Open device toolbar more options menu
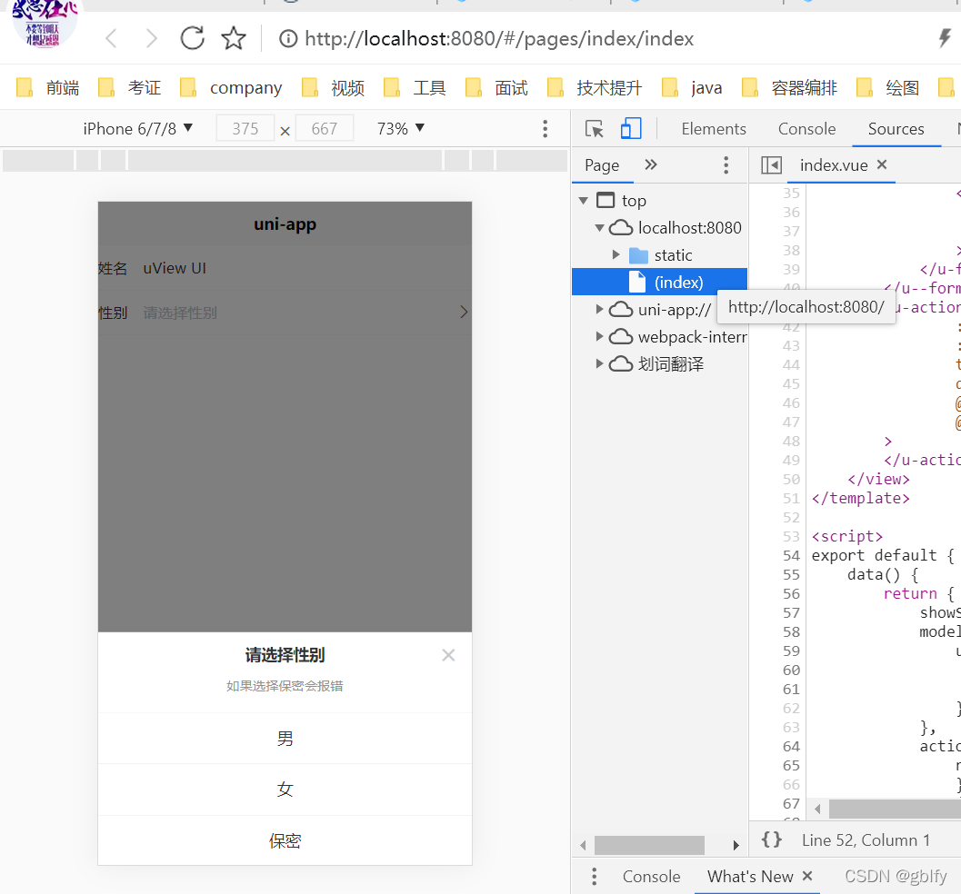This screenshot has height=894, width=961. click(545, 129)
